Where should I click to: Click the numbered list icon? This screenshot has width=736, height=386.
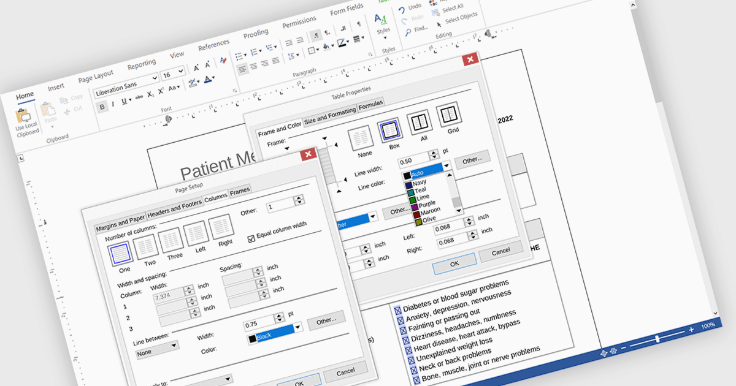(x=255, y=51)
